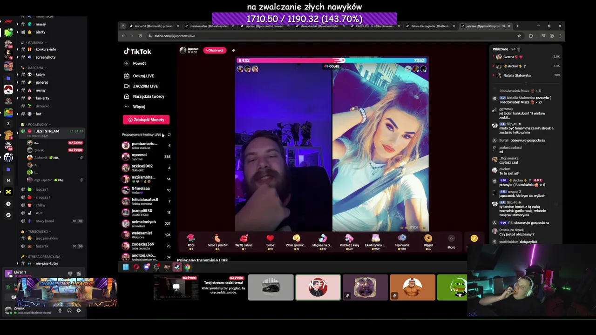Open the japczaT voice channel

[41, 189]
